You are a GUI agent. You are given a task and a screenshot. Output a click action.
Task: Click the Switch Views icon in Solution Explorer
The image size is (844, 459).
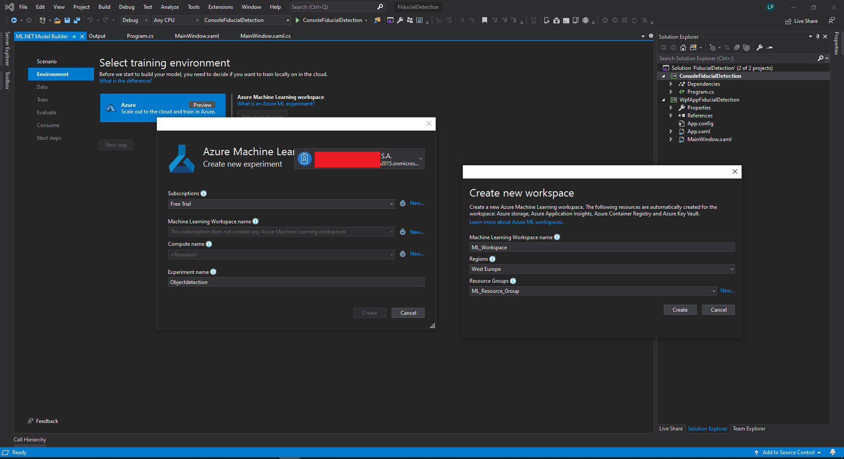[x=693, y=47]
